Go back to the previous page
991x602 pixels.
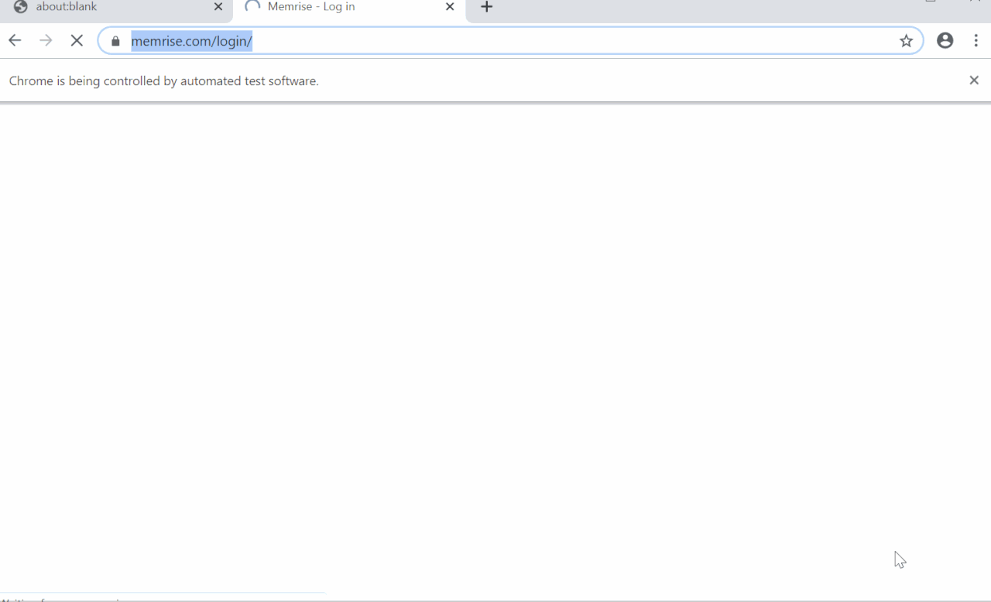(x=15, y=41)
